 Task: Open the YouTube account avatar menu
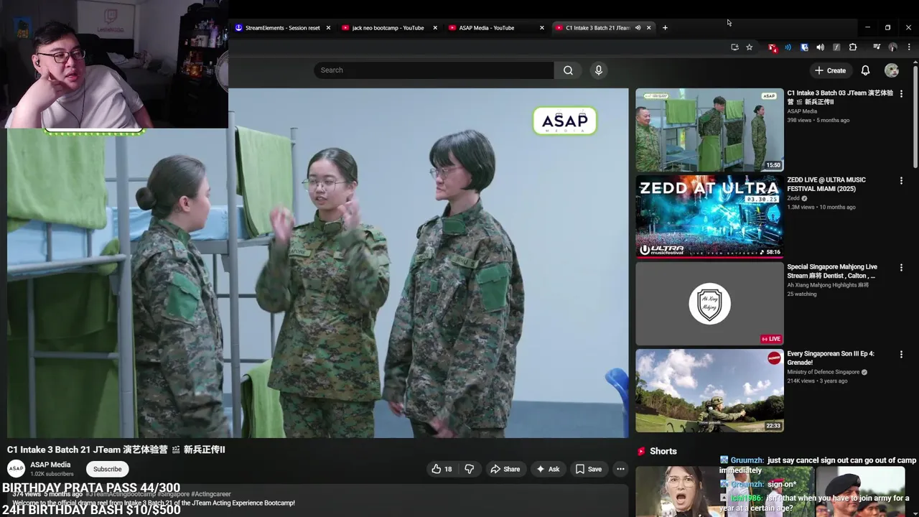coord(892,70)
